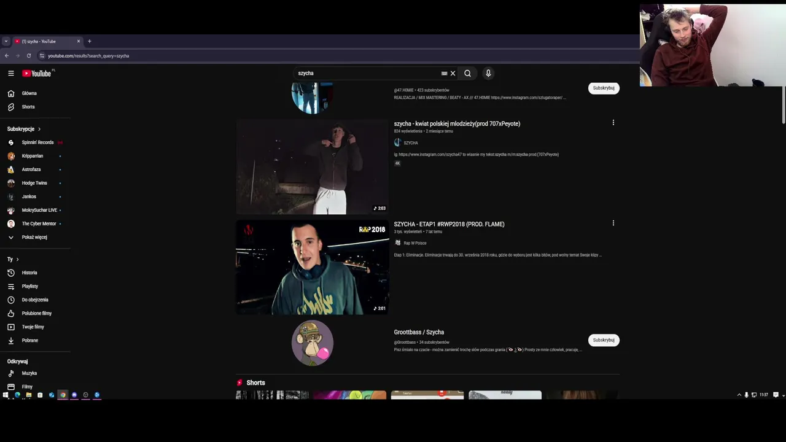786x442 pixels.
Task: Click the YouTube logo
Action: pyautogui.click(x=37, y=73)
